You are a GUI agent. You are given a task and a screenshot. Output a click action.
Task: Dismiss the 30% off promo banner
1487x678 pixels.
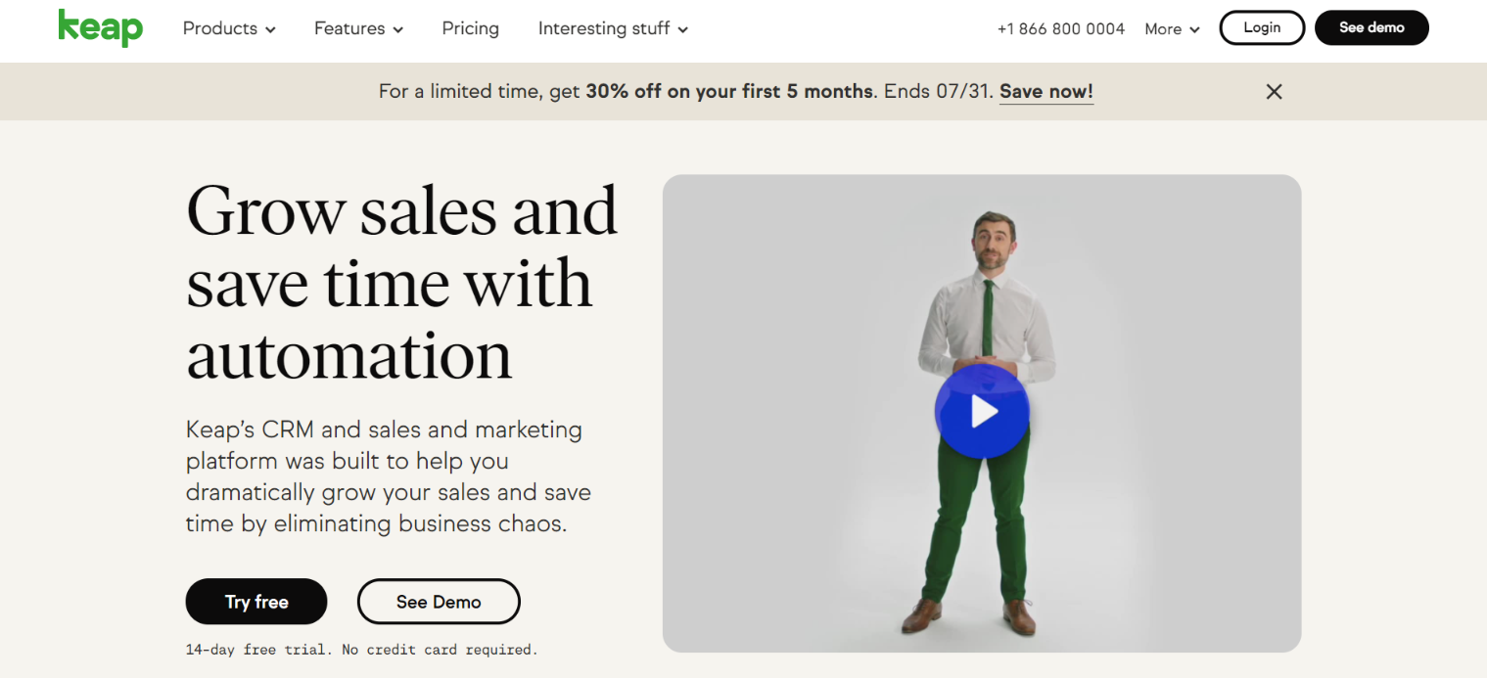point(1274,92)
